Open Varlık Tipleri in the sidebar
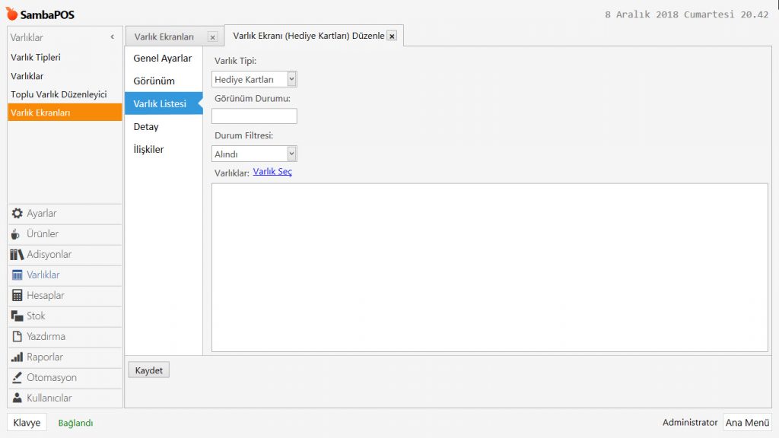Image resolution: width=779 pixels, height=438 pixels. click(36, 58)
